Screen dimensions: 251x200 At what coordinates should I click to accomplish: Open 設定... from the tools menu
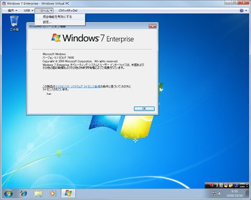point(60,22)
